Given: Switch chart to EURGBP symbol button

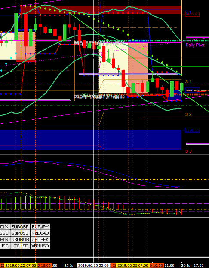Looking at the screenshot, I should (x=20, y=227).
